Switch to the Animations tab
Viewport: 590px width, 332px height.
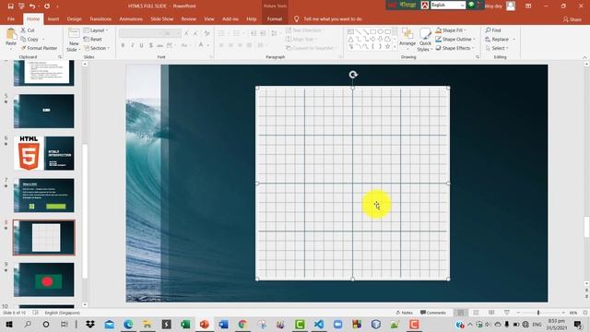[x=131, y=18]
